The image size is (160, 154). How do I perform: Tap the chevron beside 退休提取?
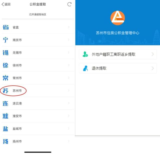coord(153,68)
